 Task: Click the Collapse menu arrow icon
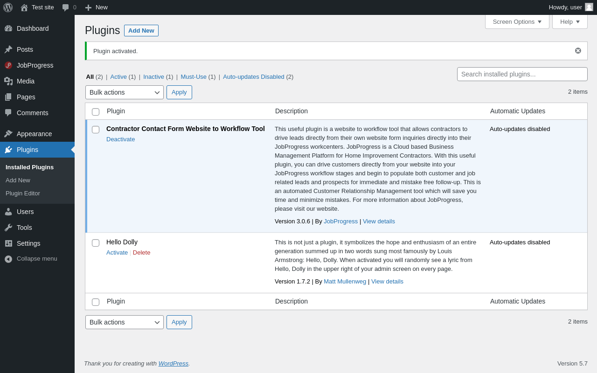(8, 259)
